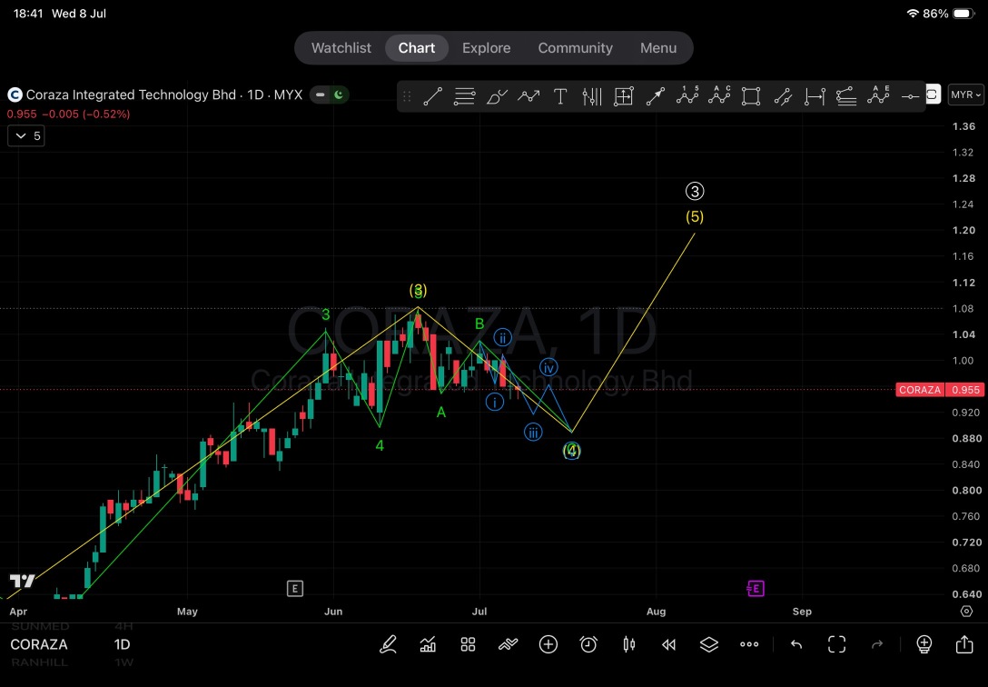Open the 1D interval selector at bottom
This screenshot has width=988, height=687.
click(123, 644)
